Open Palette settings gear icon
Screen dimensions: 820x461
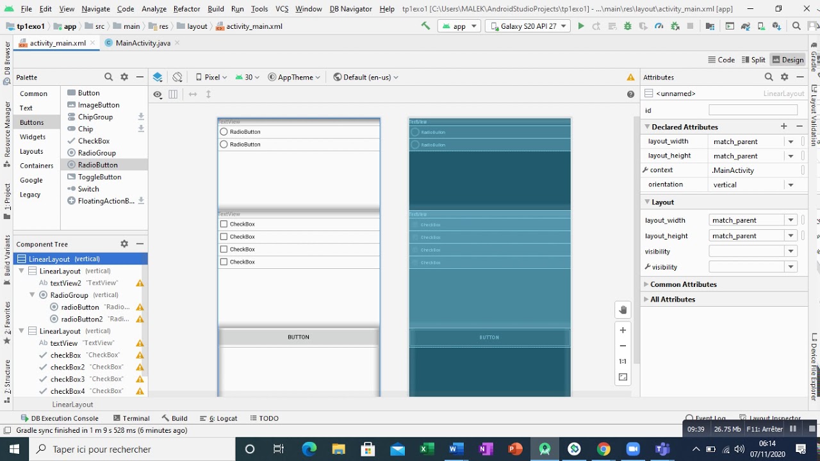(124, 77)
